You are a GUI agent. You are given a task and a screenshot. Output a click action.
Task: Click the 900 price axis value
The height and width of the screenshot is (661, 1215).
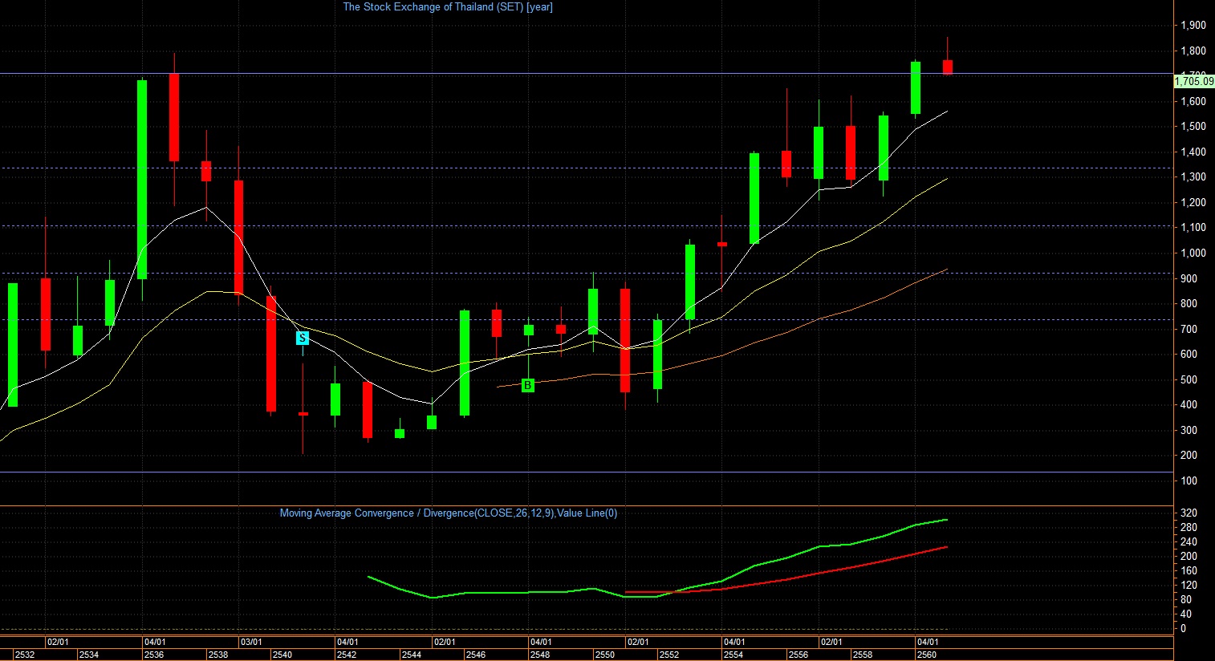coord(1189,279)
